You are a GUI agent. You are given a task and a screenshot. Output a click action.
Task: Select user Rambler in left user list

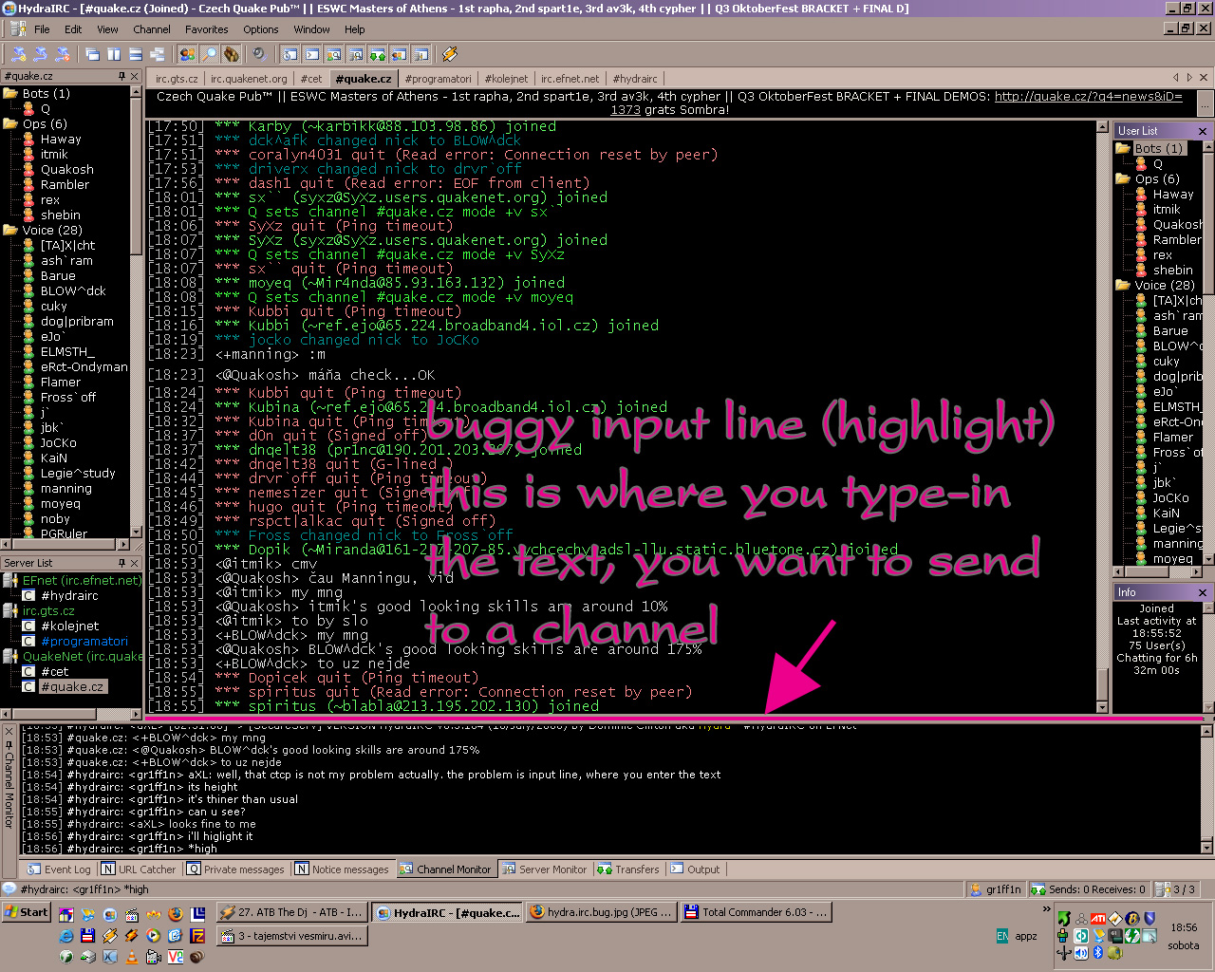click(x=65, y=184)
